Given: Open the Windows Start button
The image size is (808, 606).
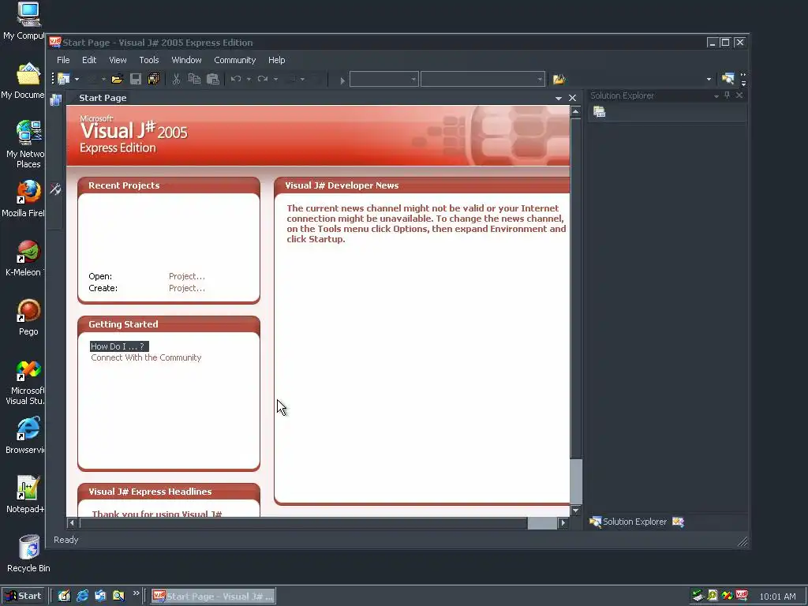Looking at the screenshot, I should coord(24,597).
